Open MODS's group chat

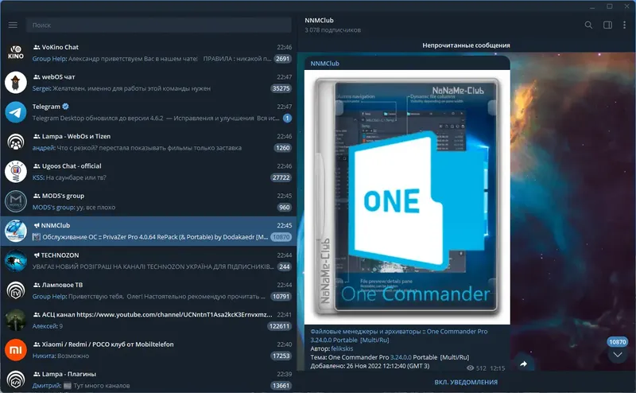(149, 201)
